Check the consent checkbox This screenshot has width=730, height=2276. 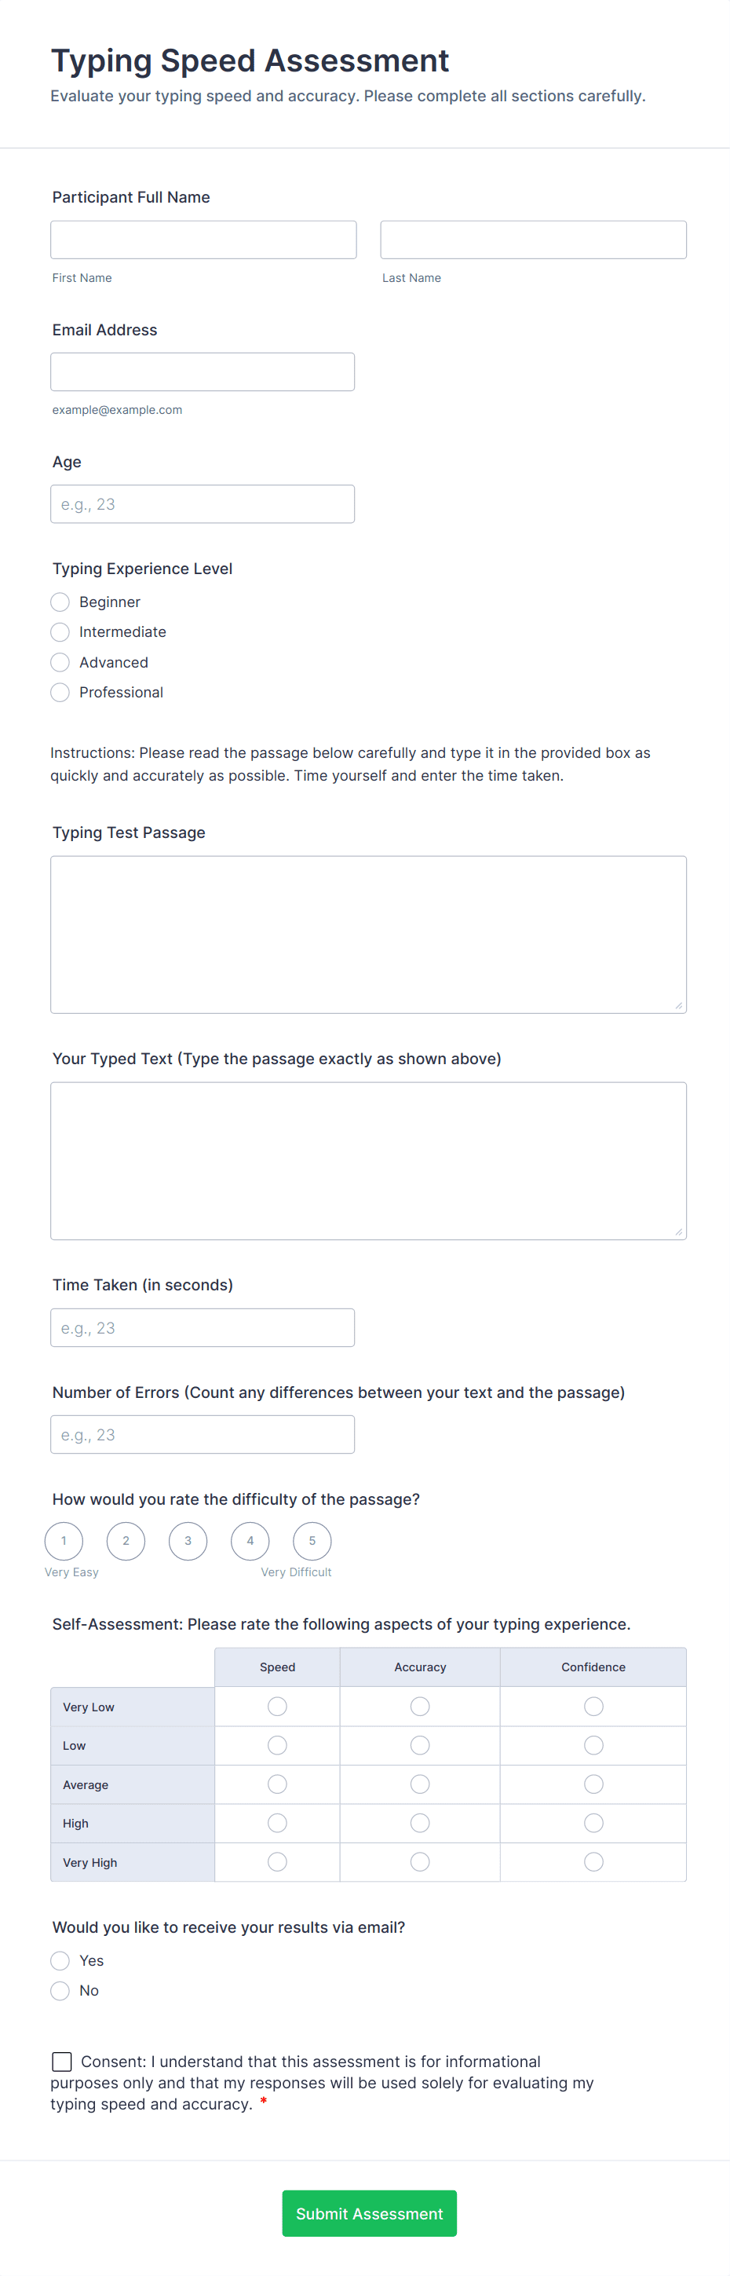click(62, 2061)
